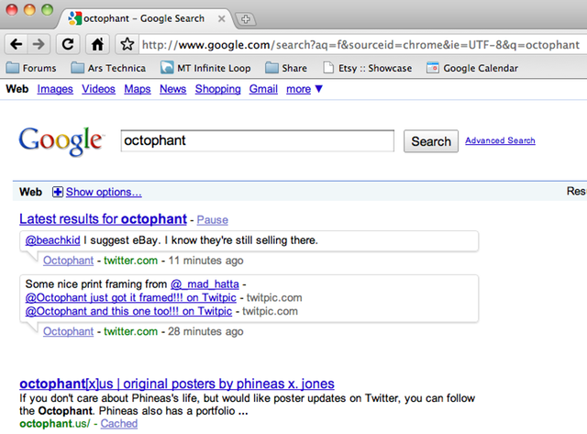Image resolution: width=587 pixels, height=434 pixels.
Task: Switch to the News search tab
Action: pos(173,89)
